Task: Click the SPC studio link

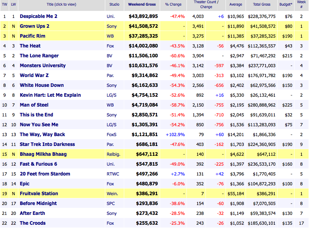Action: (x=111, y=204)
